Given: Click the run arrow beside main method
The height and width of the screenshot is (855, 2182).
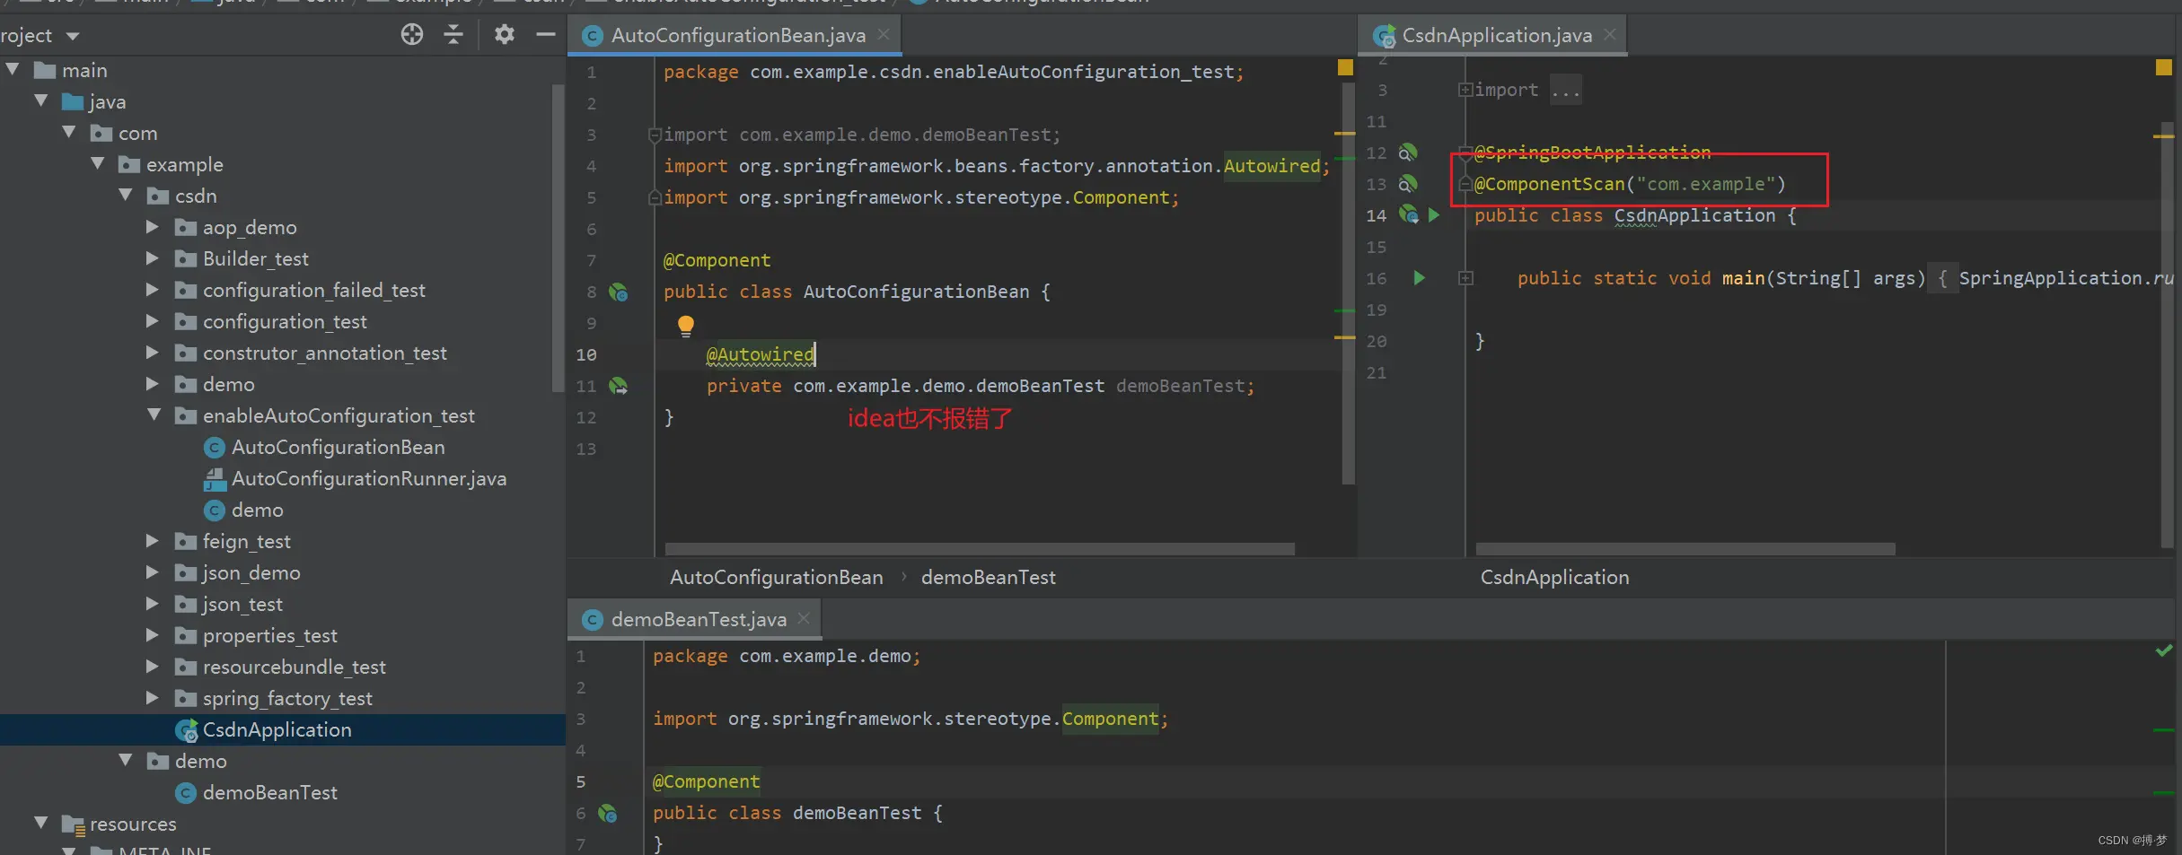Looking at the screenshot, I should point(1419,278).
